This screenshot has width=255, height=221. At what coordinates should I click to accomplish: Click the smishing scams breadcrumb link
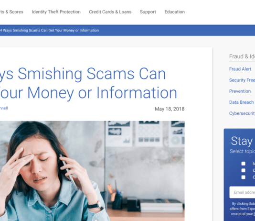tap(50, 30)
